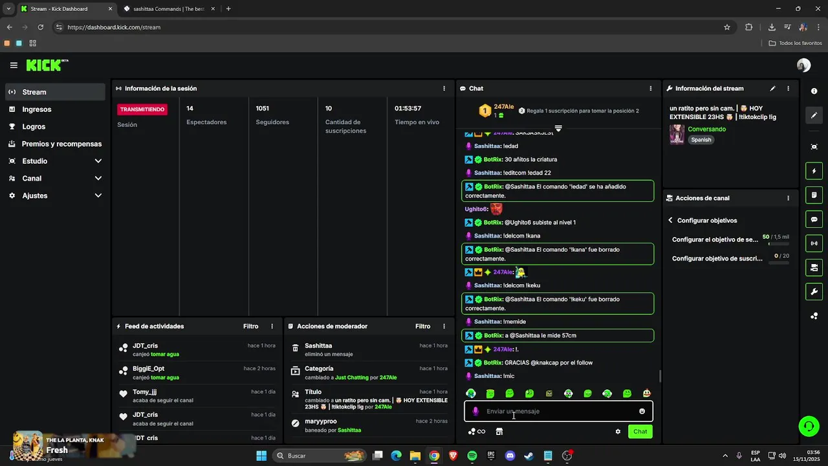Click the 247Ale top gifter badge
Viewport: 828px width, 466px height.
point(485,111)
